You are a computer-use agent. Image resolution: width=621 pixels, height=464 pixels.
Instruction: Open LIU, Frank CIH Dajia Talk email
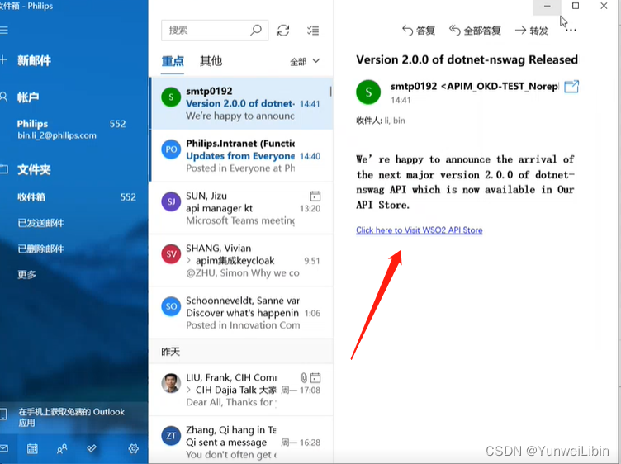(242, 390)
